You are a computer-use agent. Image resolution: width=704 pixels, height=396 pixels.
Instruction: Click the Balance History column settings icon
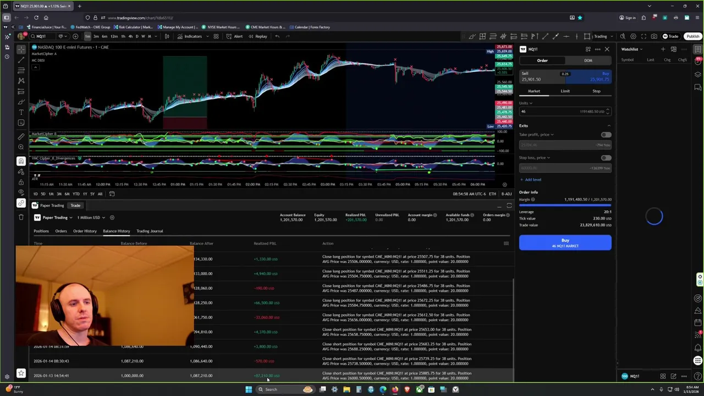point(506,243)
